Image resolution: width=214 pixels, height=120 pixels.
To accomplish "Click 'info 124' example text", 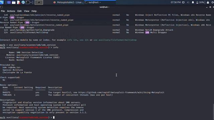I will 72,40.
